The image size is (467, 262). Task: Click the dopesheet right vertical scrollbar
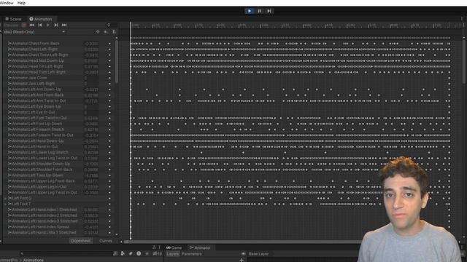click(x=465, y=62)
